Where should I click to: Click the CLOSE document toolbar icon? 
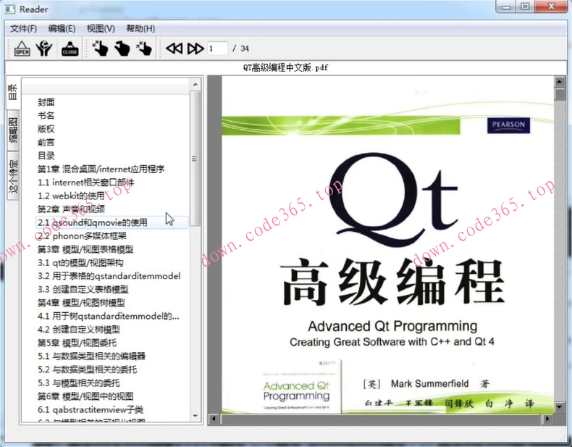point(70,48)
